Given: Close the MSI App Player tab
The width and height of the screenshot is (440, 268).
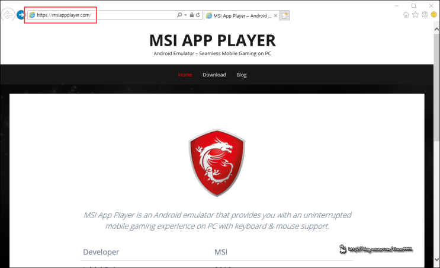Looking at the screenshot, I should pos(275,16).
